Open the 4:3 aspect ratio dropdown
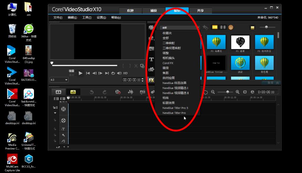The height and width of the screenshot is (173, 302). click(x=59, y=80)
